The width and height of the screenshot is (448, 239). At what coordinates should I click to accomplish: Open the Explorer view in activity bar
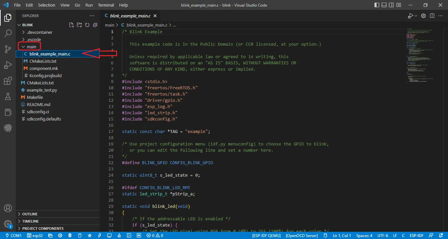[8, 18]
